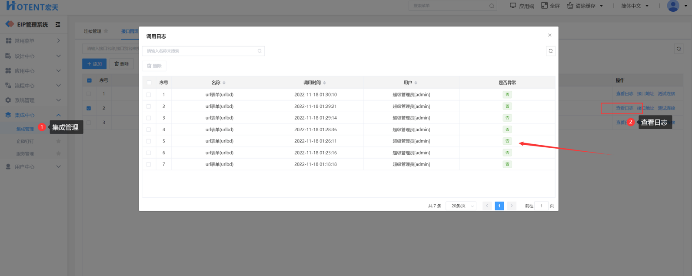The height and width of the screenshot is (276, 692).
Task: Check the log row 7 checkbox
Action: click(x=149, y=164)
